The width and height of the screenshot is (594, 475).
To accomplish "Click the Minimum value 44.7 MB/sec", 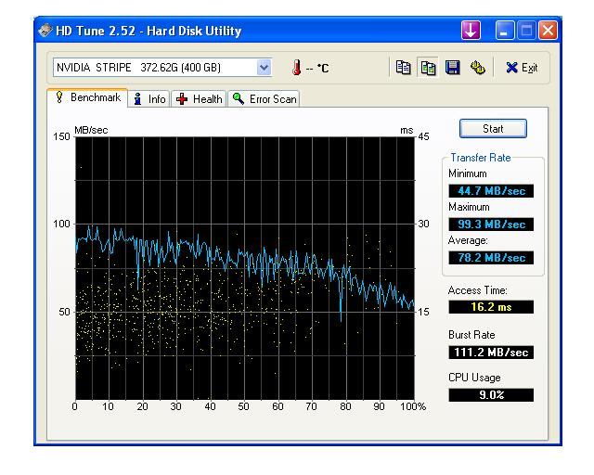I will click(x=491, y=191).
